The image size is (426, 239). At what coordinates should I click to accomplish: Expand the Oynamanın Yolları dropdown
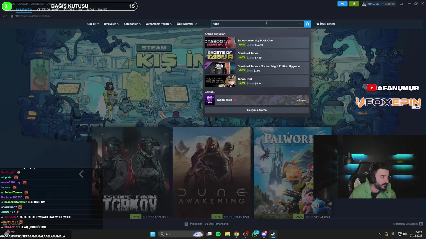point(159,24)
